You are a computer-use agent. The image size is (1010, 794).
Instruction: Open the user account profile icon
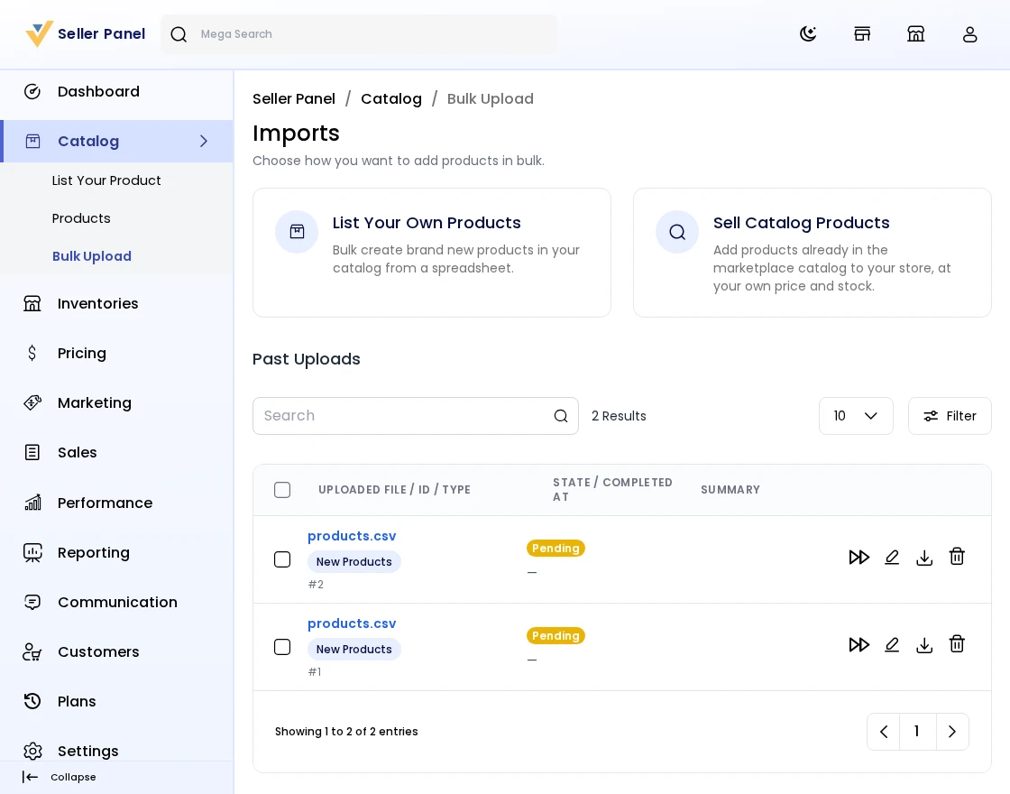969,34
